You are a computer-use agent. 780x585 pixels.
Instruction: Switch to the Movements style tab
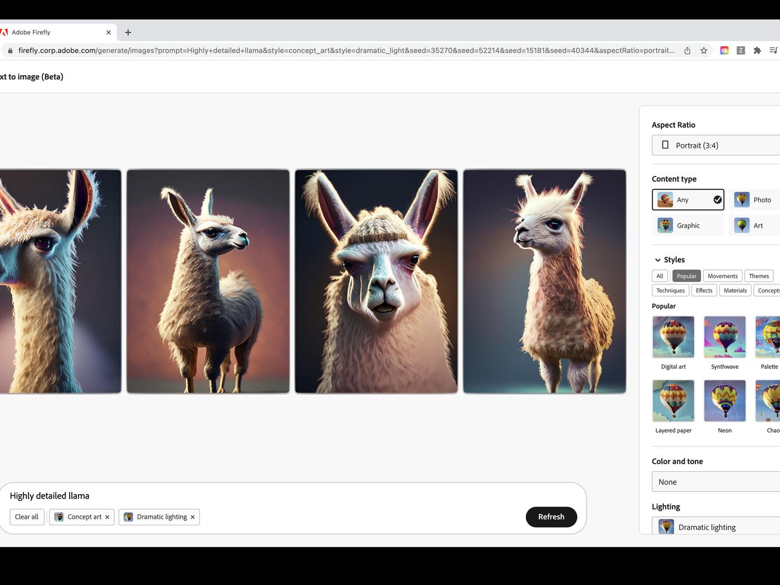(x=722, y=276)
